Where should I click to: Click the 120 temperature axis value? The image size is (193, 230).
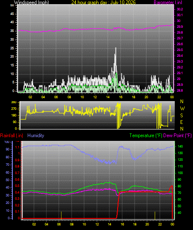point(180,160)
